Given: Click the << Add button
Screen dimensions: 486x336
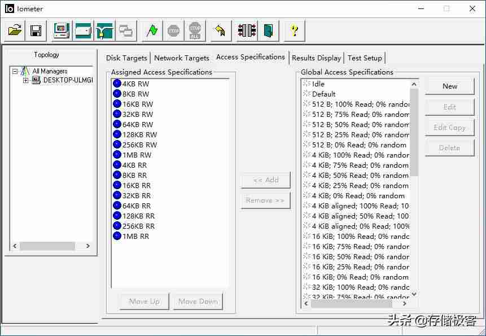Looking at the screenshot, I should (x=266, y=180).
